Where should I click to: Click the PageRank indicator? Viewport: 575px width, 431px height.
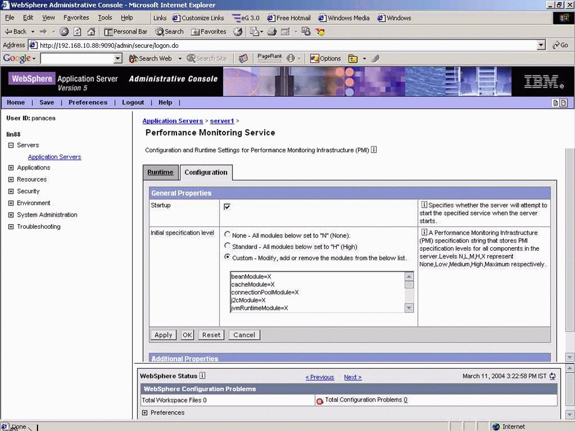coord(270,58)
